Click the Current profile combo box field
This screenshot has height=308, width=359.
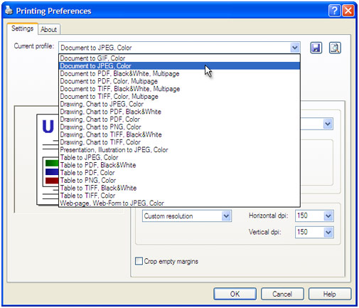[179, 48]
